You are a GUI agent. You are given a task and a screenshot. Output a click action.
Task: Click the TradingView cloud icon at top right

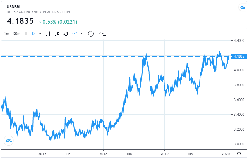(242, 7)
